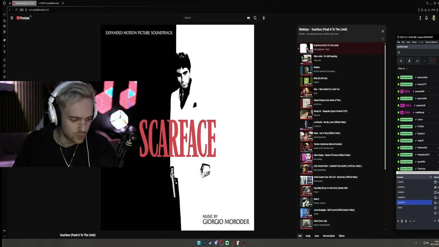Click the YouTube search input field
Screen dimensions: 439x247
pos(214,18)
